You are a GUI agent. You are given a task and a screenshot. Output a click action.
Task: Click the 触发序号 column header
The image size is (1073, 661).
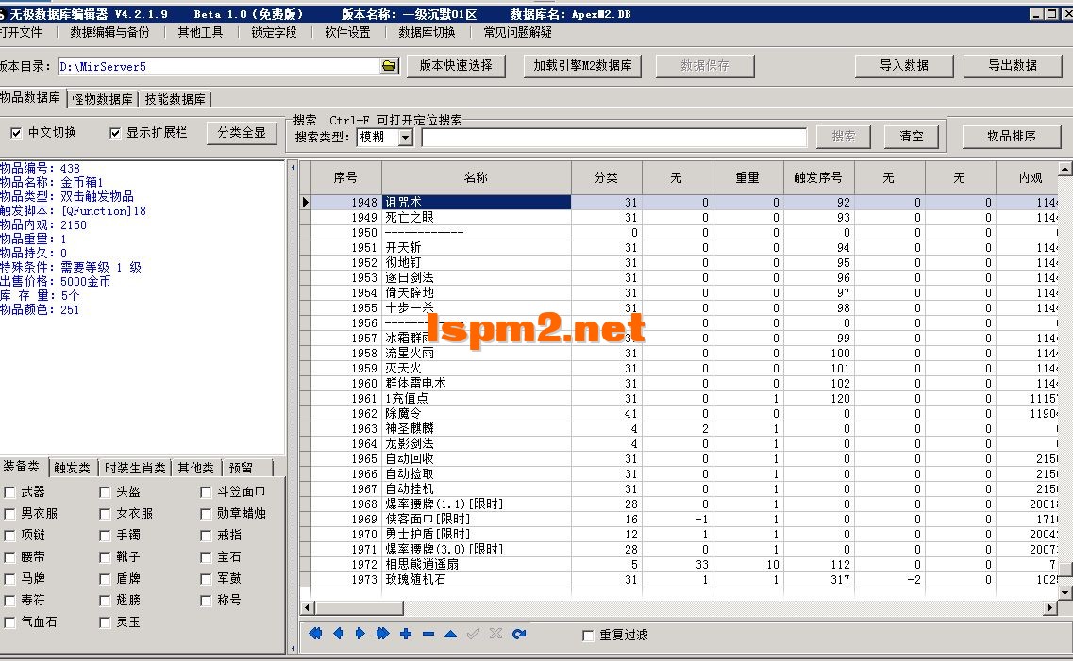click(818, 177)
